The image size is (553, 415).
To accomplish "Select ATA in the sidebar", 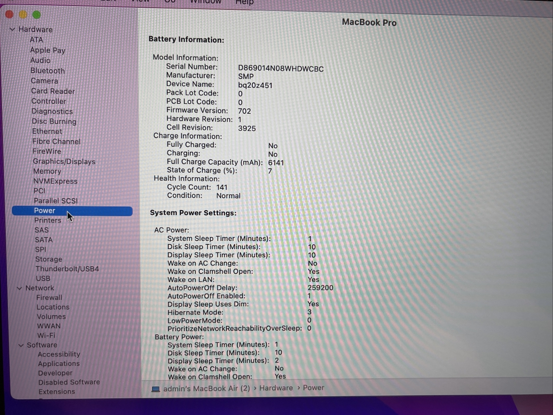I will pos(36,40).
